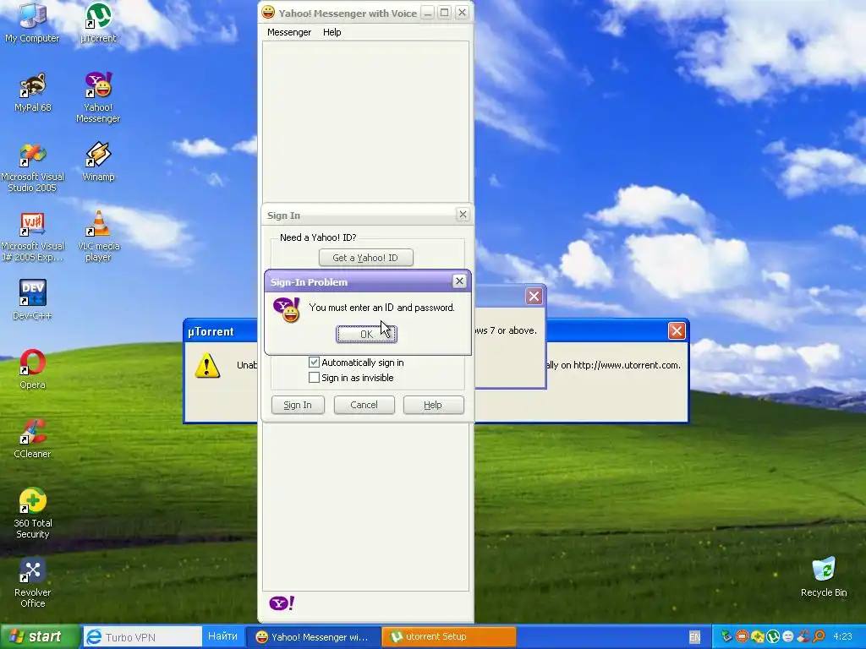Click the EN language indicator

[x=695, y=637]
